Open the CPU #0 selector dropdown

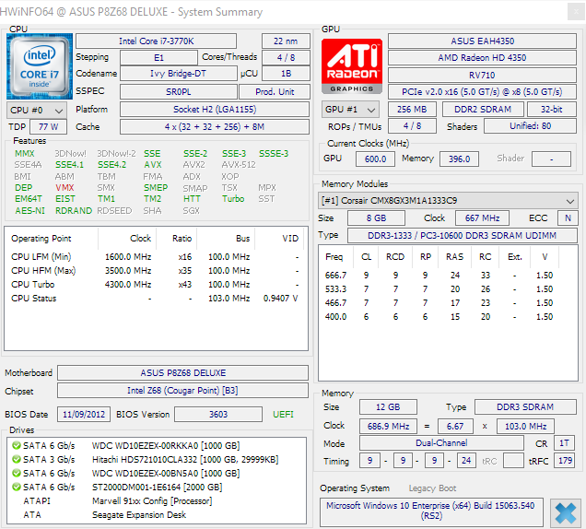37,111
